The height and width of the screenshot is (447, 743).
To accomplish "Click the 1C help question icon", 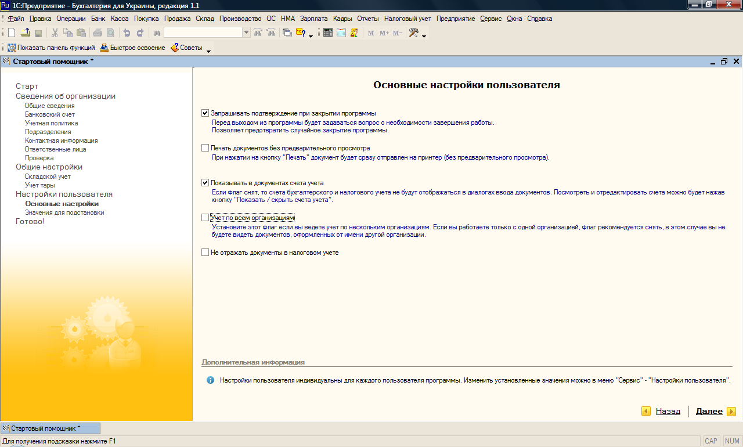I will 301,33.
